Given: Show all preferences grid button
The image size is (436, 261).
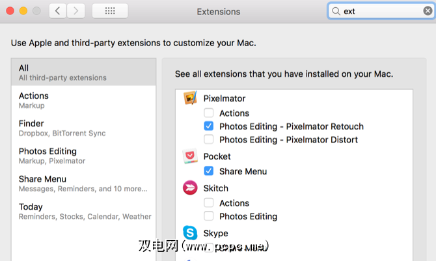Looking at the screenshot, I should click(x=110, y=11).
